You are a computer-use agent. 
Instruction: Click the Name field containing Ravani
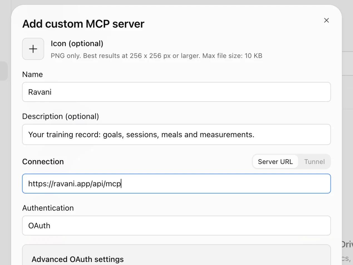176,92
